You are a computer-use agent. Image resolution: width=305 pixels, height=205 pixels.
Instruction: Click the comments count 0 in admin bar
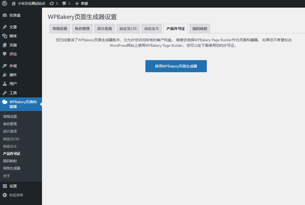(70, 3)
